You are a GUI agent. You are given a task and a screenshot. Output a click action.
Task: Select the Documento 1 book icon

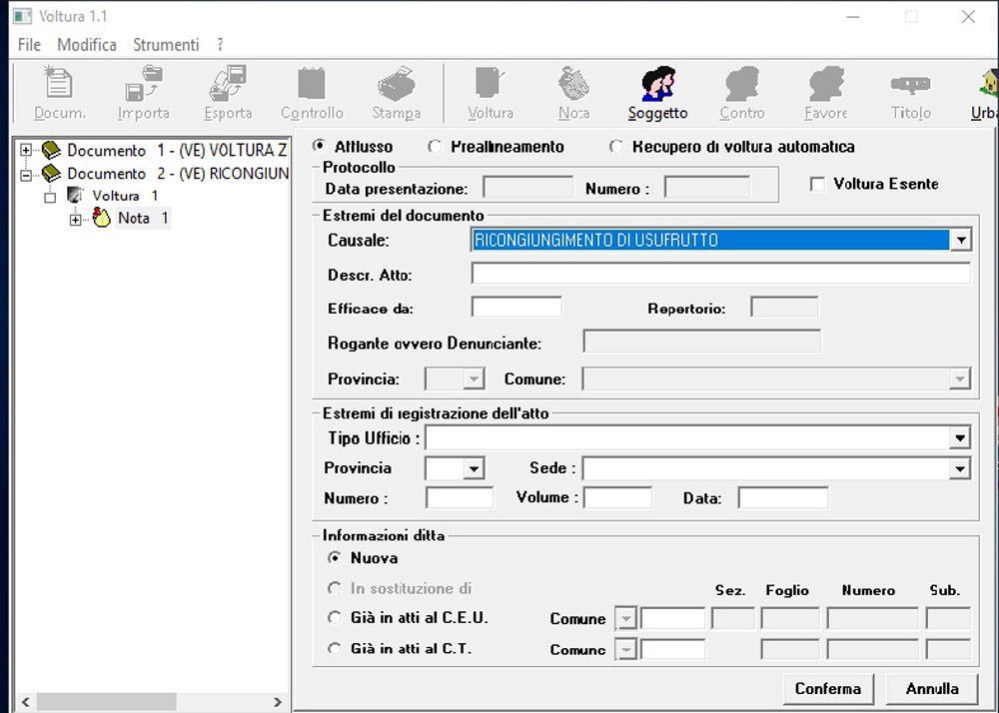point(51,150)
